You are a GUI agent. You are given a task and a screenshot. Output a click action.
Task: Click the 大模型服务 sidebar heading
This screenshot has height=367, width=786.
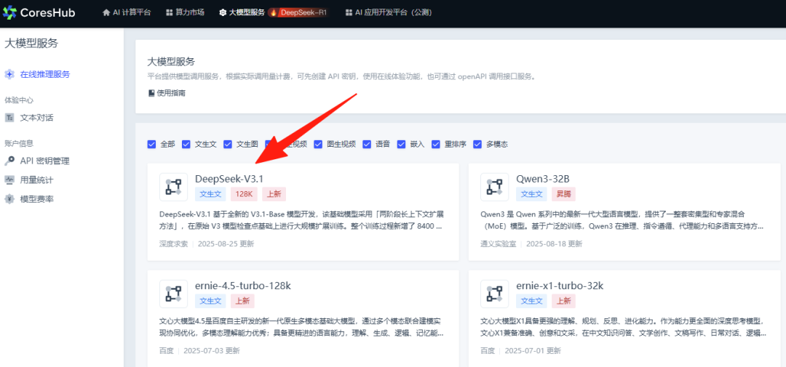click(31, 44)
